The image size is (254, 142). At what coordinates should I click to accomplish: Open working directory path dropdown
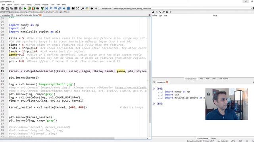click(251, 8)
